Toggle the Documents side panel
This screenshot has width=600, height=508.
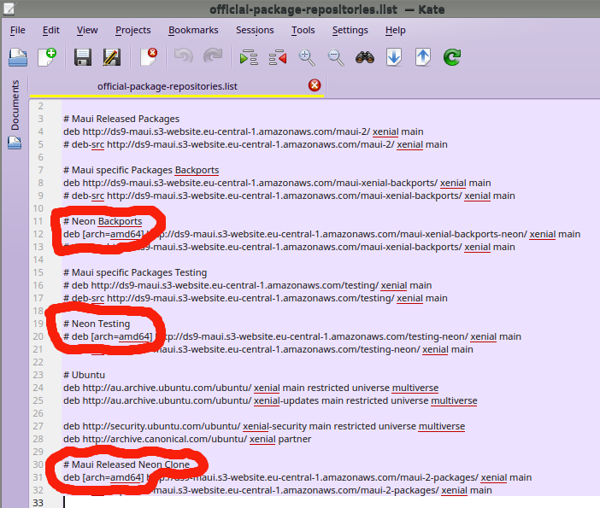15,107
